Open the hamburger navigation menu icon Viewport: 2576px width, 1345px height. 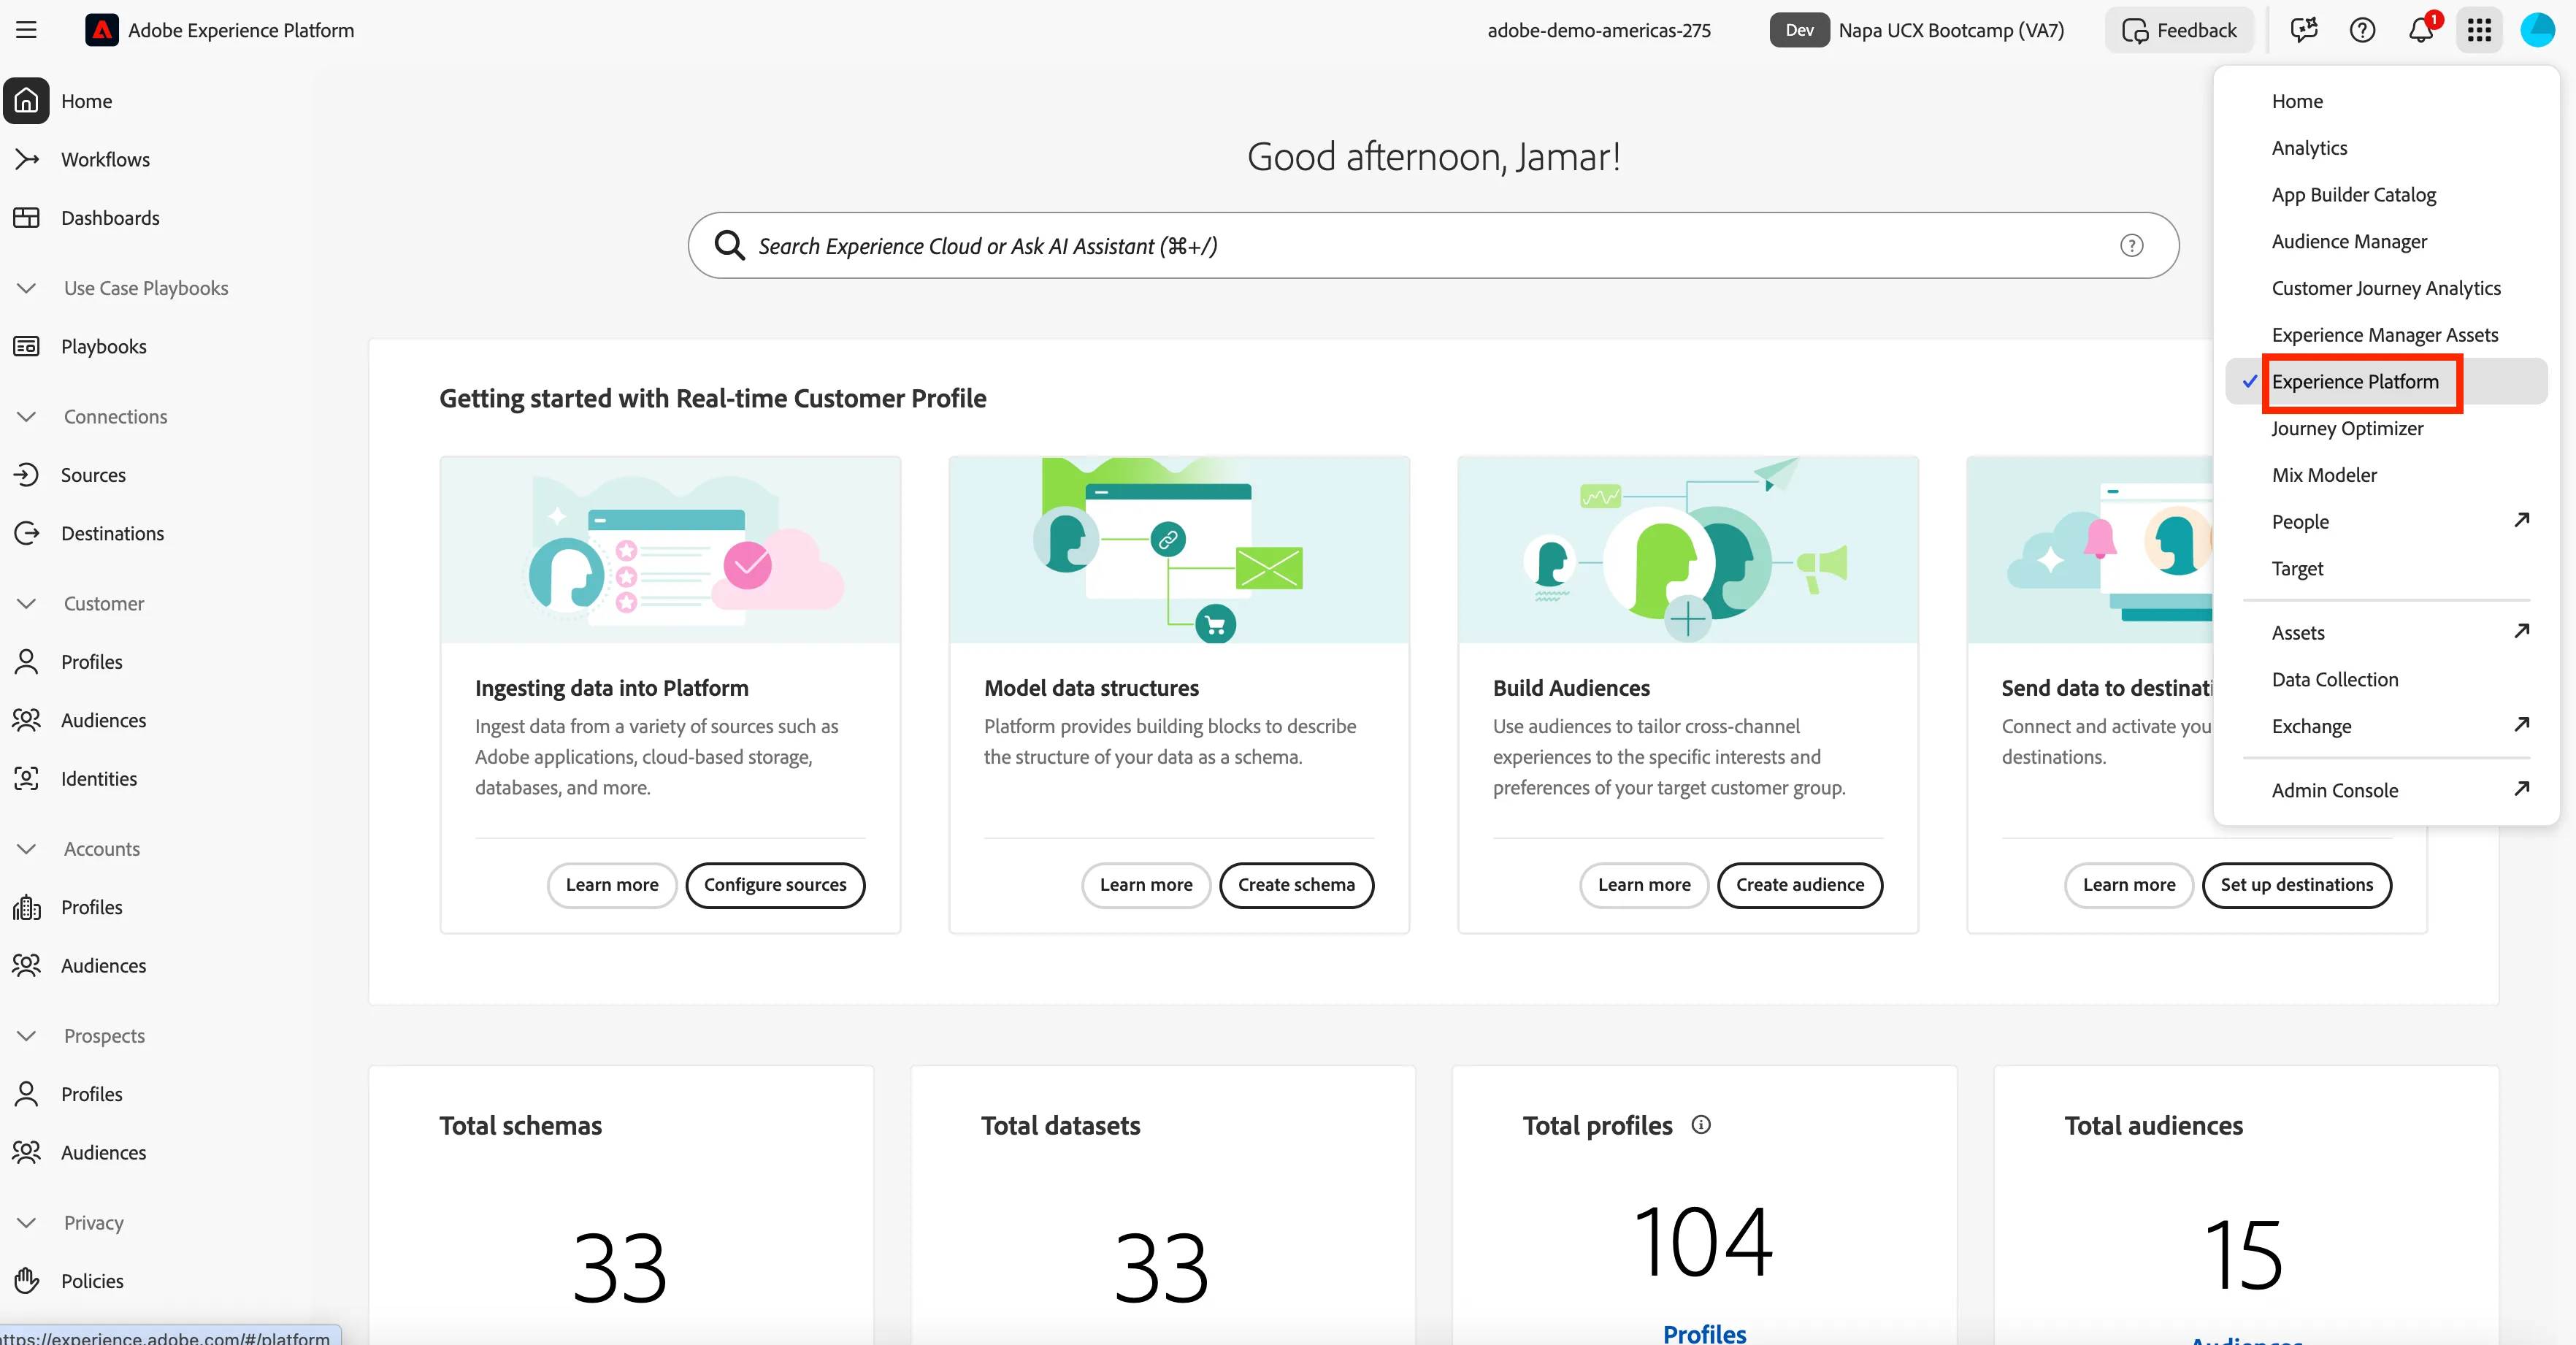tap(27, 30)
